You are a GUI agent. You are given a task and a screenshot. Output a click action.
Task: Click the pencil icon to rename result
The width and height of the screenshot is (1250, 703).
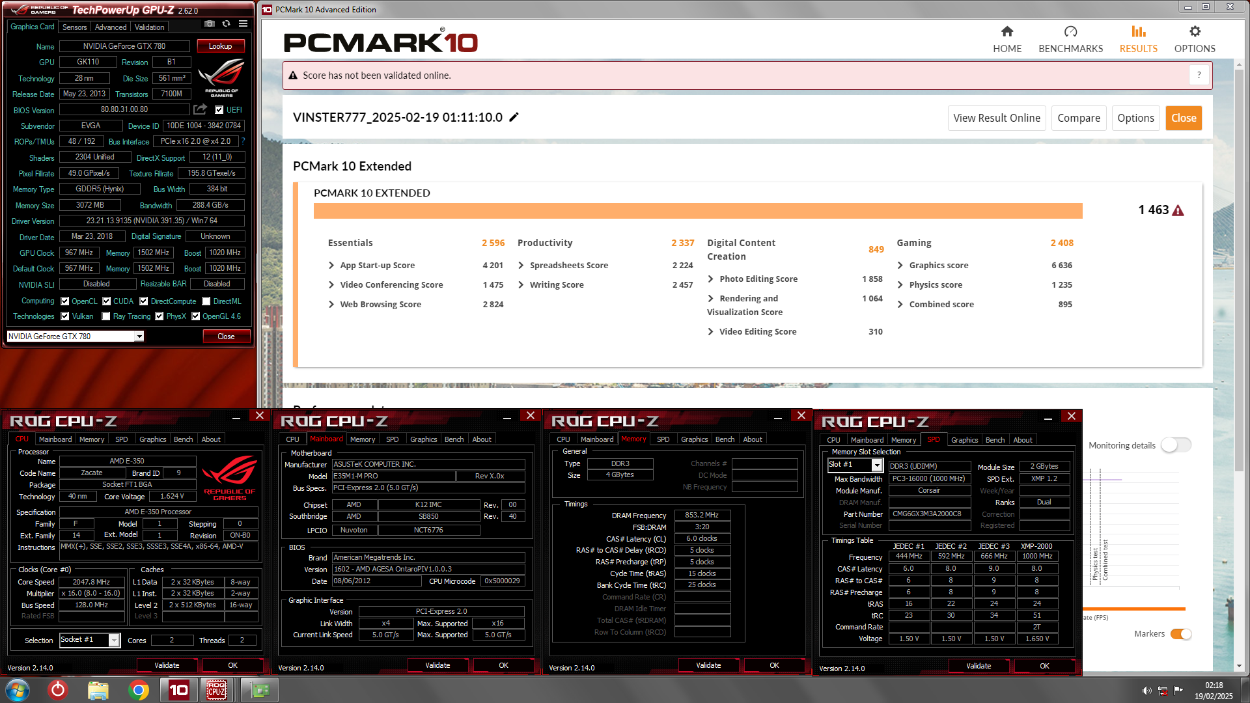click(514, 117)
